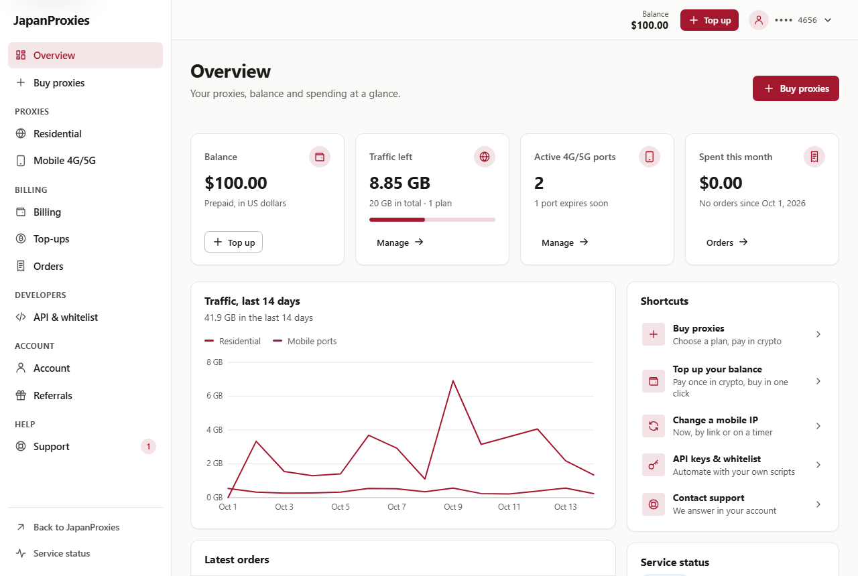Open the Top up your balance shortcut chevron
Viewport: 858px width, 576px height.
(x=818, y=381)
